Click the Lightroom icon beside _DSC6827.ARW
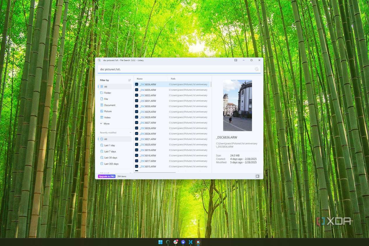The image size is (369, 246). click(136, 123)
